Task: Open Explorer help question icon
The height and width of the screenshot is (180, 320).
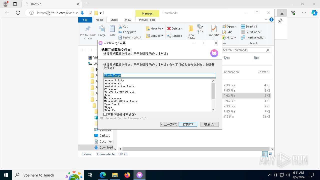Action: pos(271,19)
